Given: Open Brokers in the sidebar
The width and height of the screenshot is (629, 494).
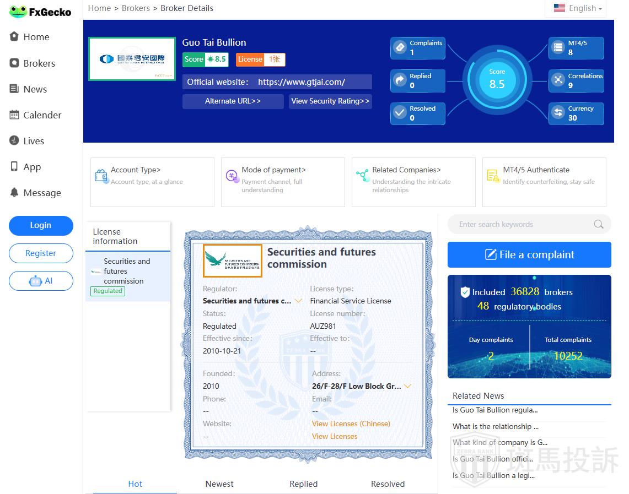Looking at the screenshot, I should click(39, 63).
